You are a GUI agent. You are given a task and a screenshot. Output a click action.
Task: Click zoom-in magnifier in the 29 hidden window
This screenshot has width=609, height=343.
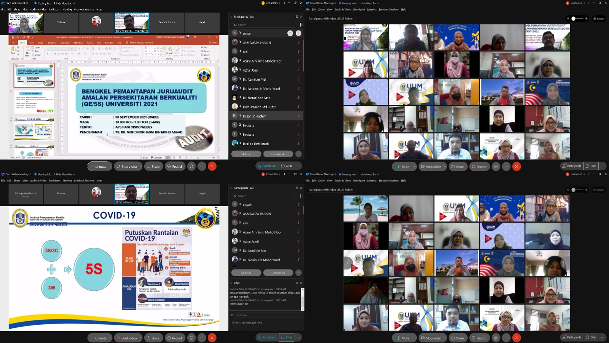coord(586,190)
